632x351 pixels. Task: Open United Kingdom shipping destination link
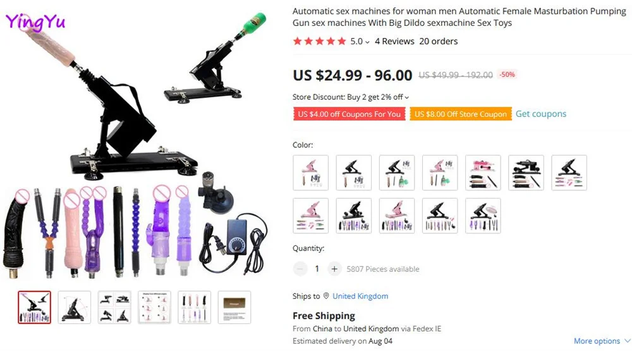(x=360, y=296)
